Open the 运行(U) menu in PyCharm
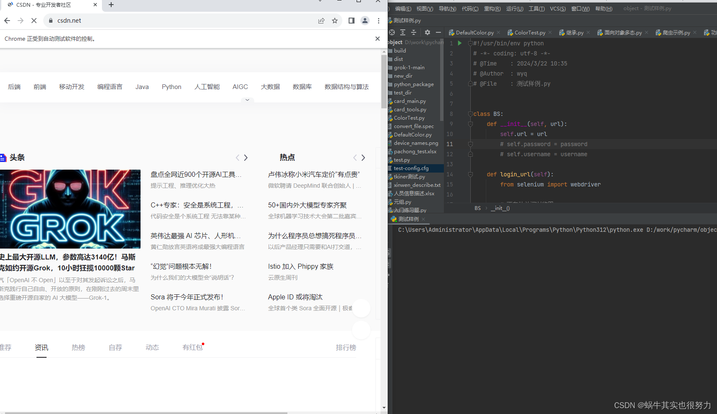The width and height of the screenshot is (717, 414). click(x=515, y=8)
